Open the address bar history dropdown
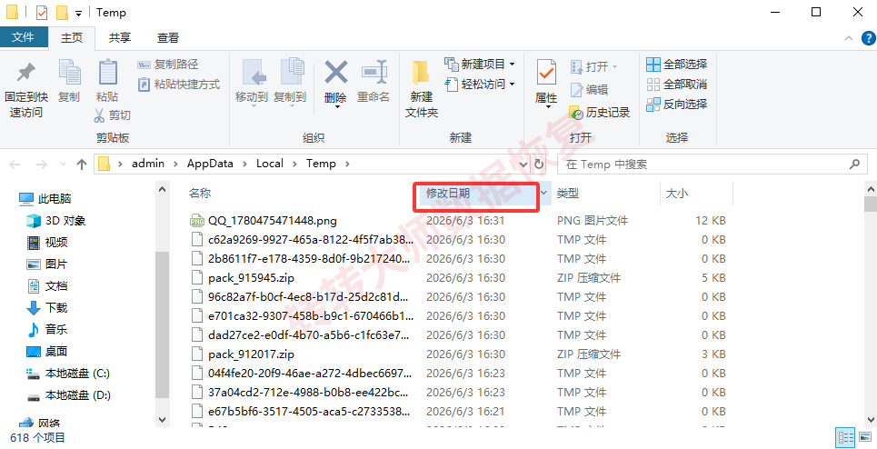The image size is (877, 449). click(523, 165)
